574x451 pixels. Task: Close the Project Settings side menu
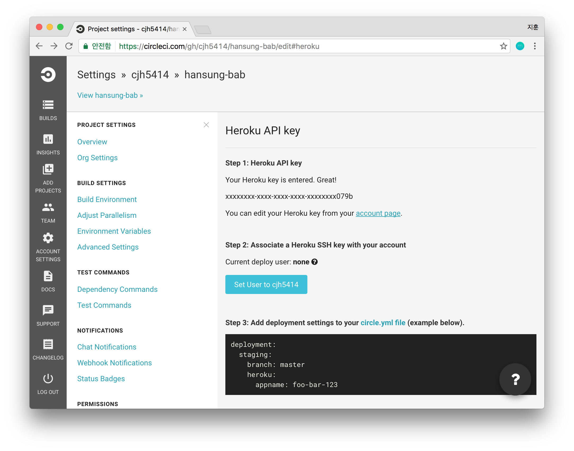(x=206, y=125)
